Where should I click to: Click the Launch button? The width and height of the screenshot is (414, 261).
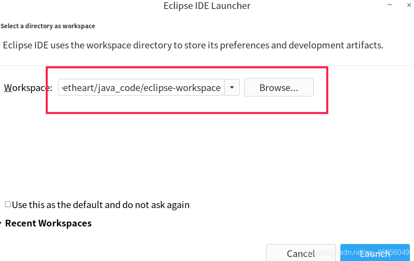[375, 253]
